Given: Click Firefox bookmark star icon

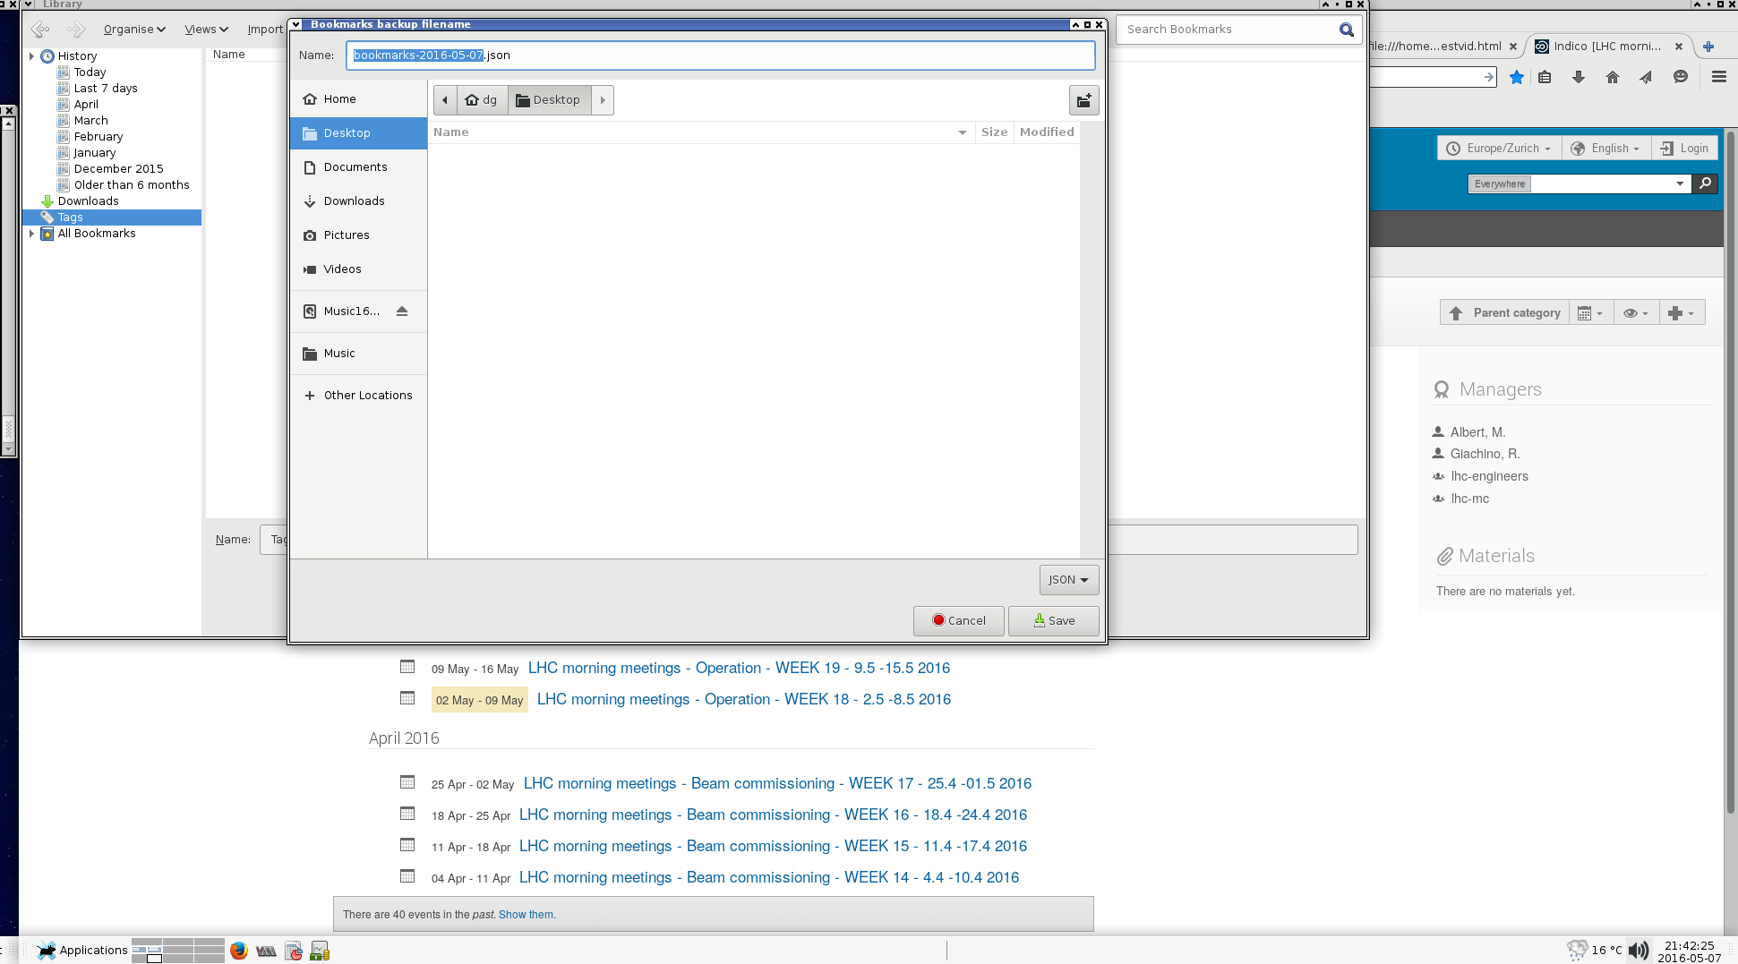Looking at the screenshot, I should tap(1516, 77).
